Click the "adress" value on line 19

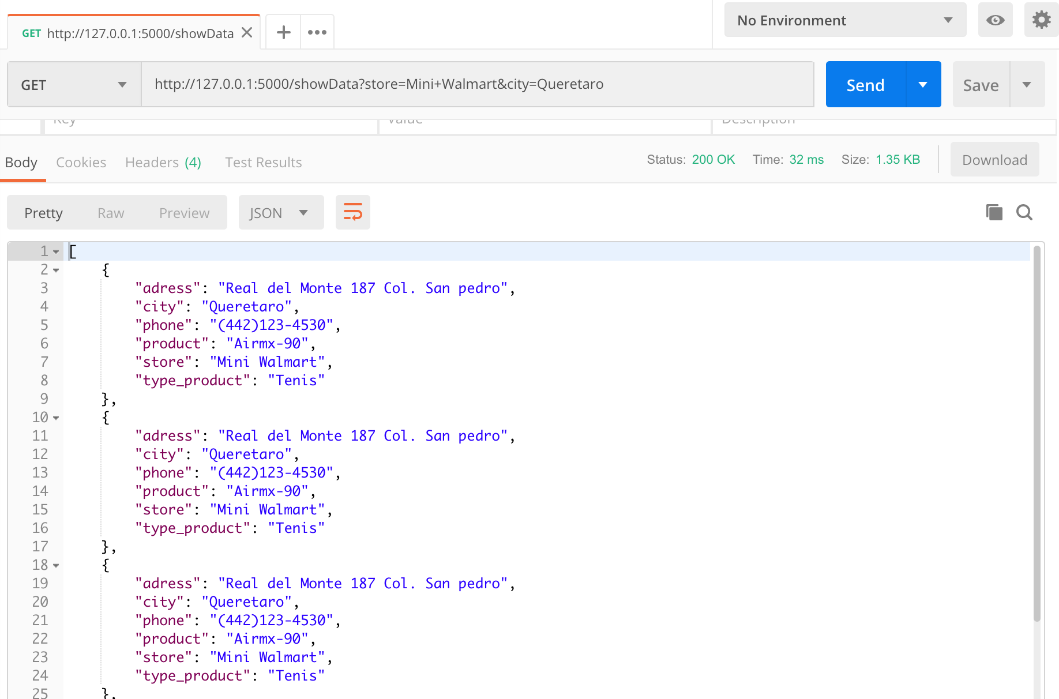(363, 584)
